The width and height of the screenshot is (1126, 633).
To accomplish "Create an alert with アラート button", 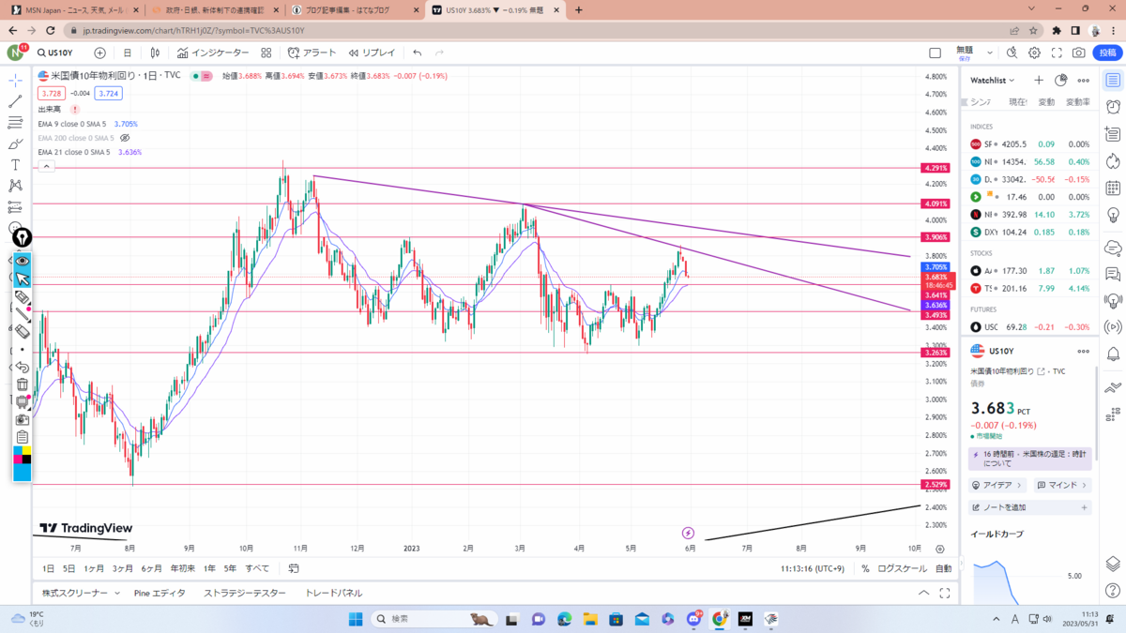I will (x=312, y=53).
